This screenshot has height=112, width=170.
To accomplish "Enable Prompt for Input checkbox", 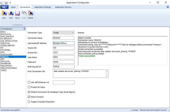I will pyautogui.click(x=29, y=87).
